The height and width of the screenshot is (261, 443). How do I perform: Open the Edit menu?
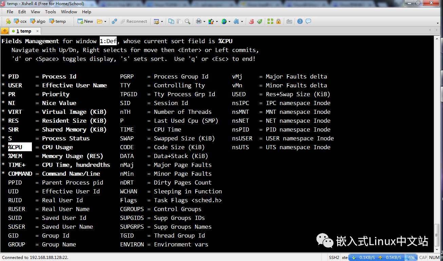(x=22, y=12)
